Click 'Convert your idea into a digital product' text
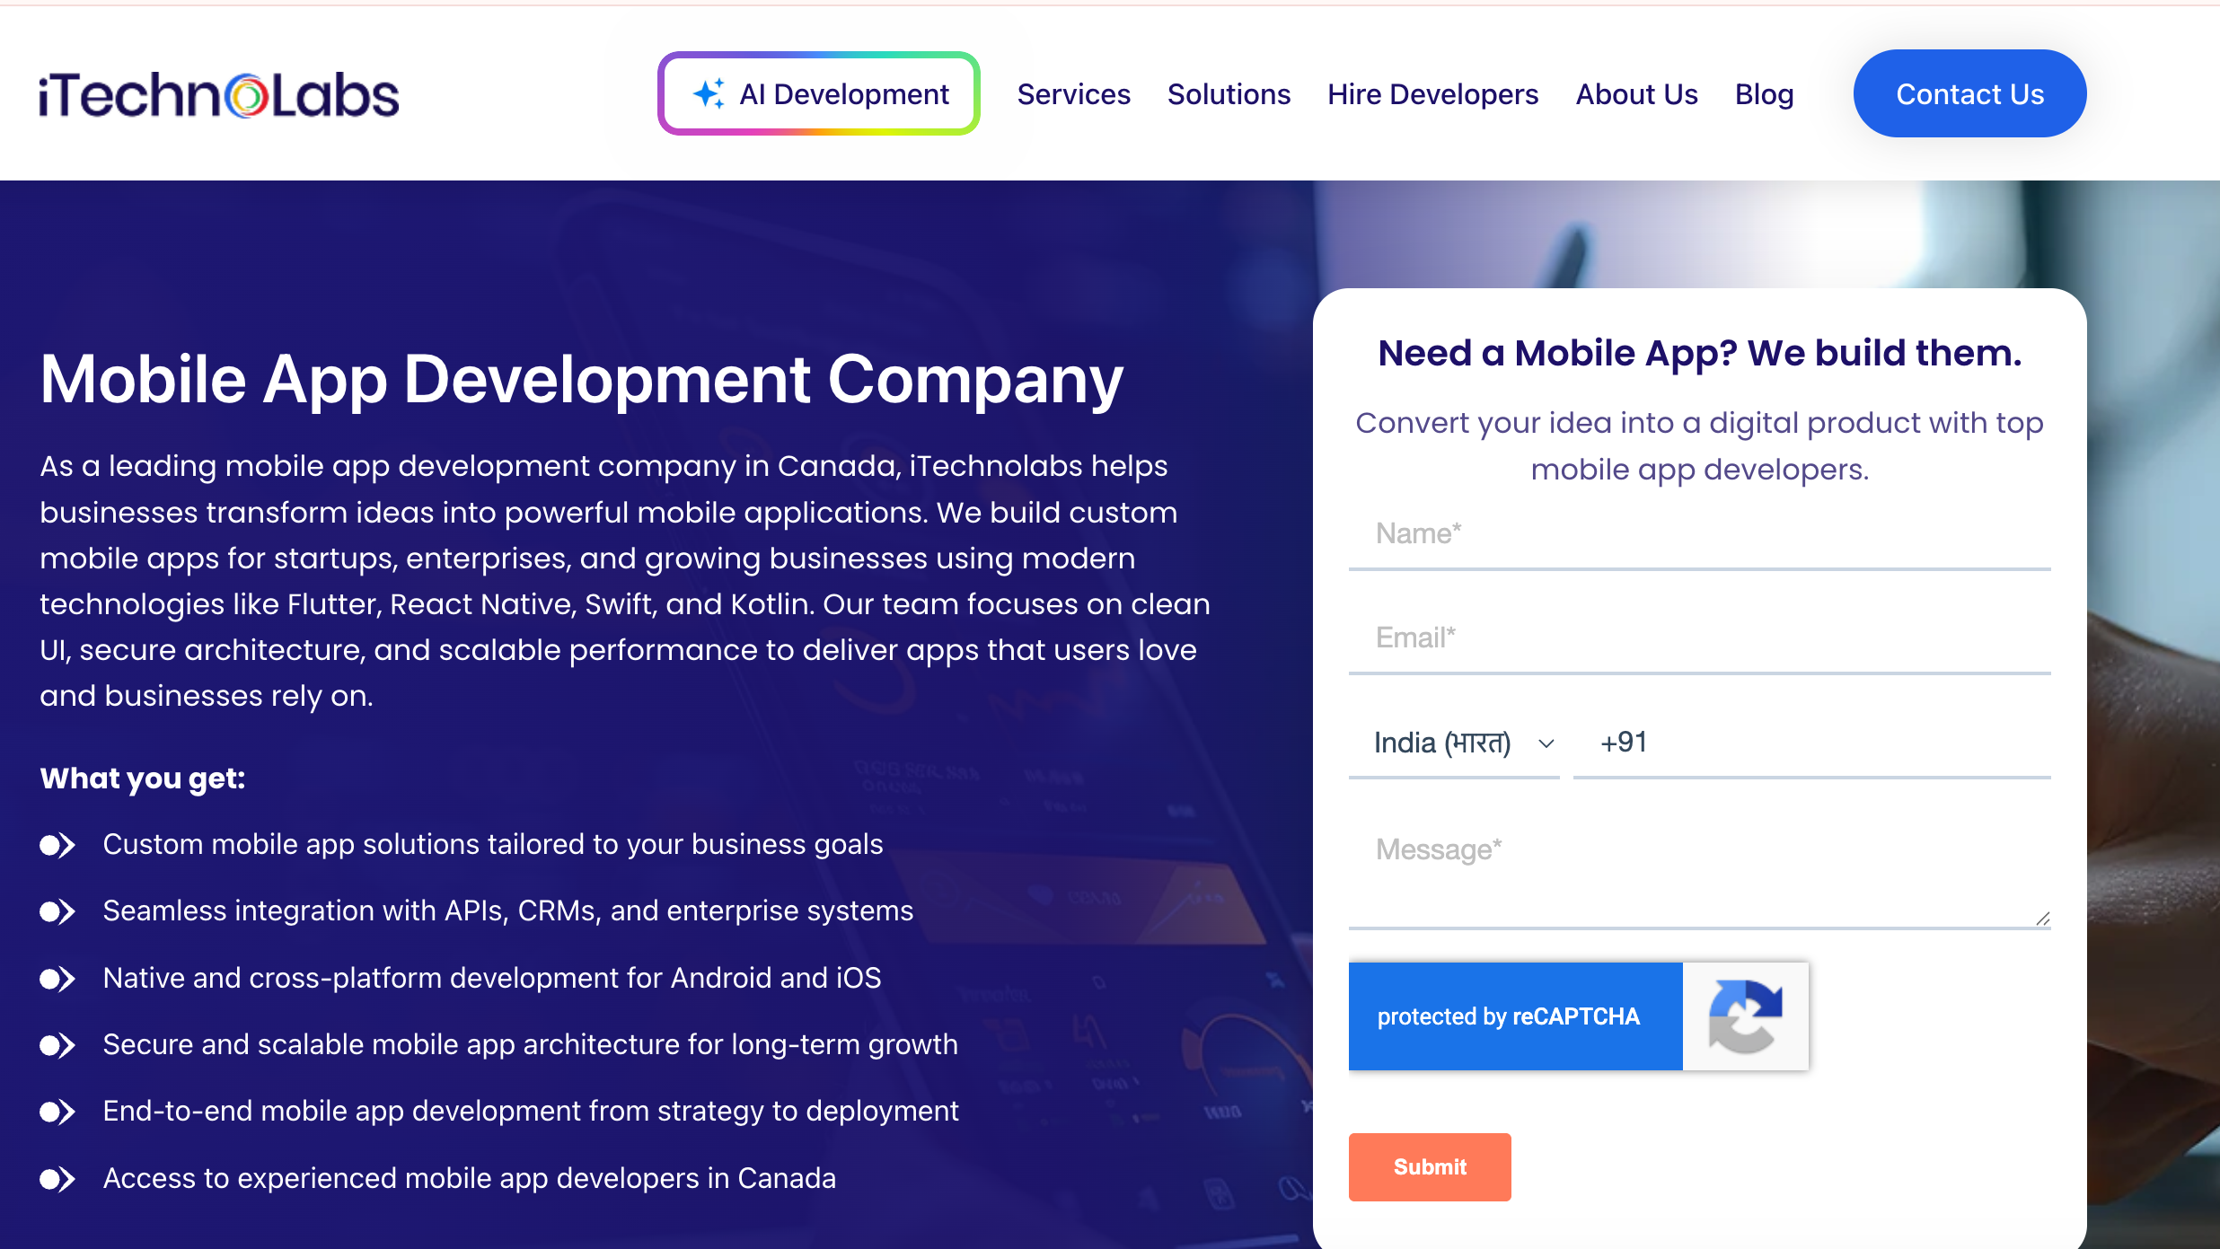This screenshot has width=2220, height=1249. pos(1699,446)
